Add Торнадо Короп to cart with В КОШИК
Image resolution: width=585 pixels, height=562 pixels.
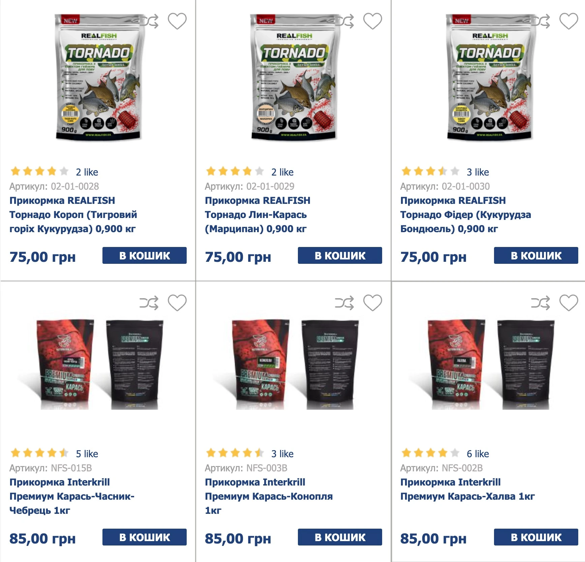tap(145, 255)
